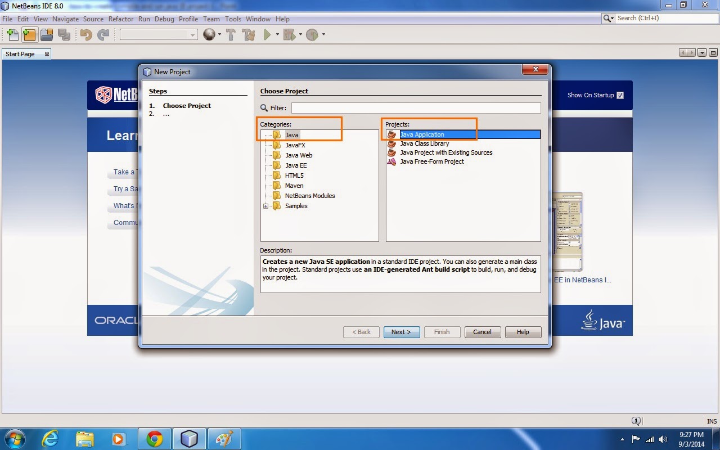Viewport: 720px width, 450px height.
Task: Click the New Project toolbar icon
Action: click(29, 34)
